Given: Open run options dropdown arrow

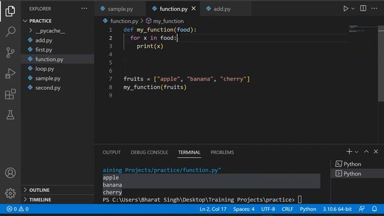Looking at the screenshot, I should [353, 8].
